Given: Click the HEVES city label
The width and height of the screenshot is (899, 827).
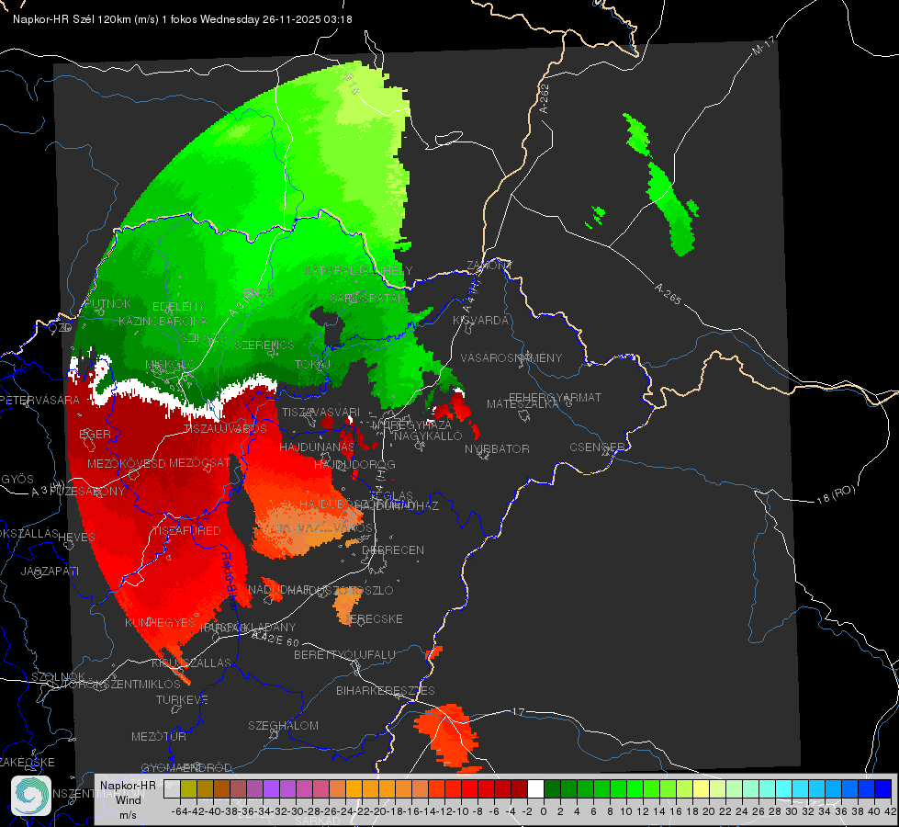Looking at the screenshot, I should click(x=77, y=538).
